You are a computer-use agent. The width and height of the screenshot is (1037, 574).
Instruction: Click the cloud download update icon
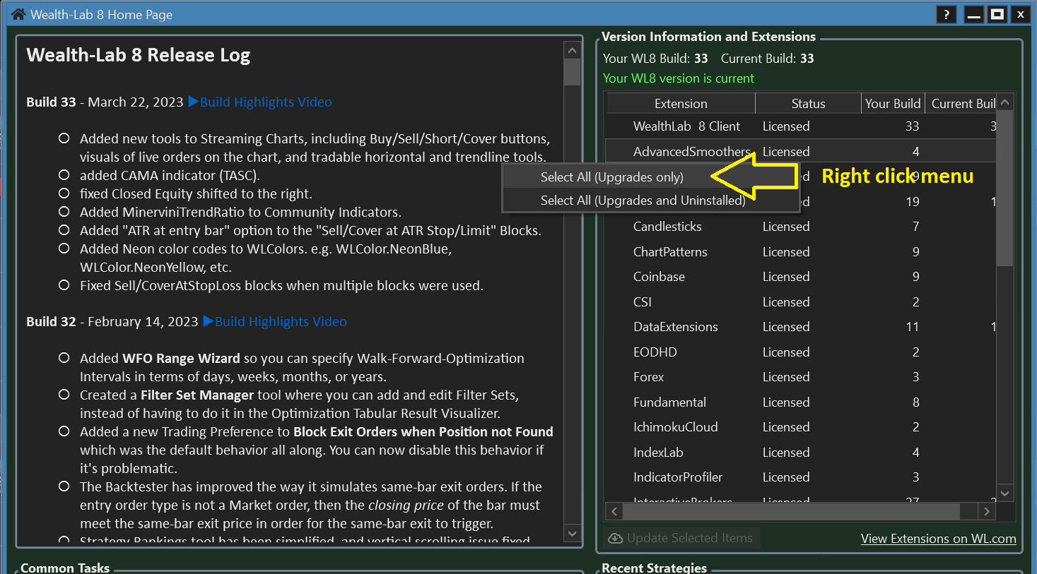(615, 538)
